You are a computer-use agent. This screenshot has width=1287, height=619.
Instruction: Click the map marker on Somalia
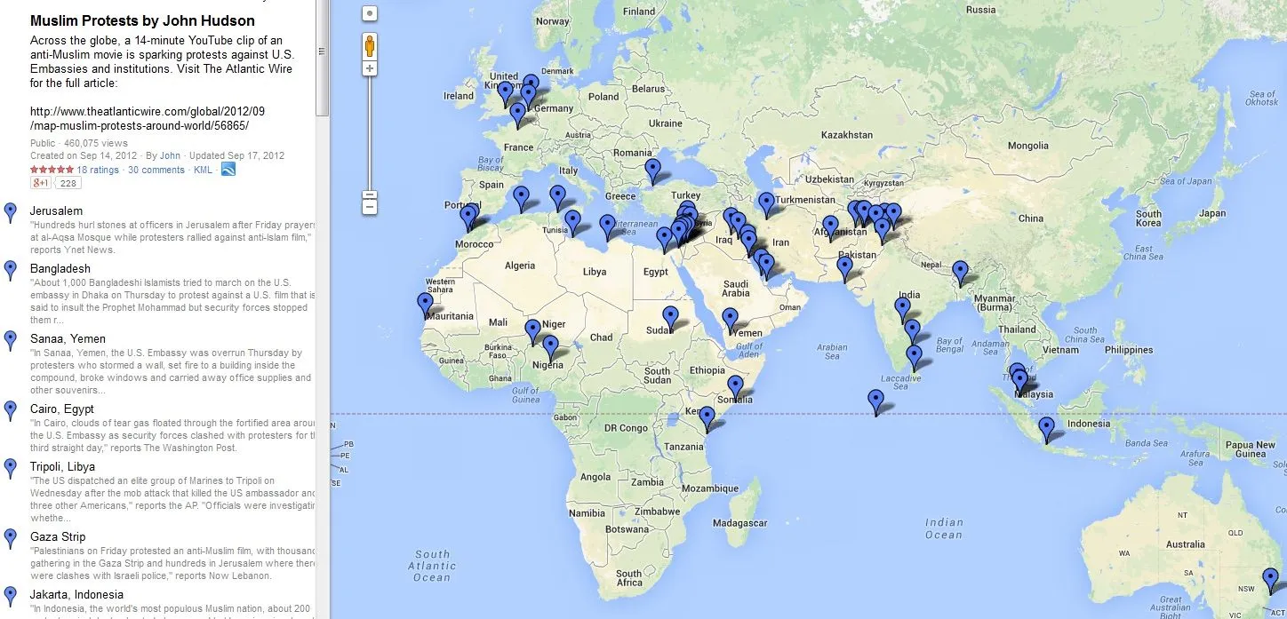click(736, 388)
